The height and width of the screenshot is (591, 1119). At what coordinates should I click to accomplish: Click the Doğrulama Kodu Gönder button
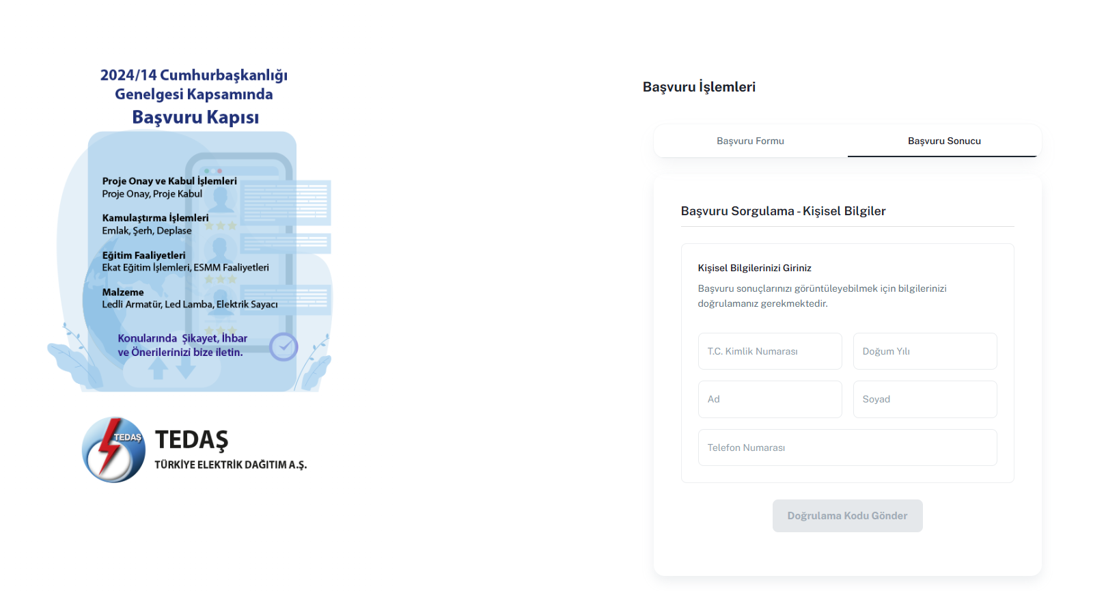pos(848,516)
